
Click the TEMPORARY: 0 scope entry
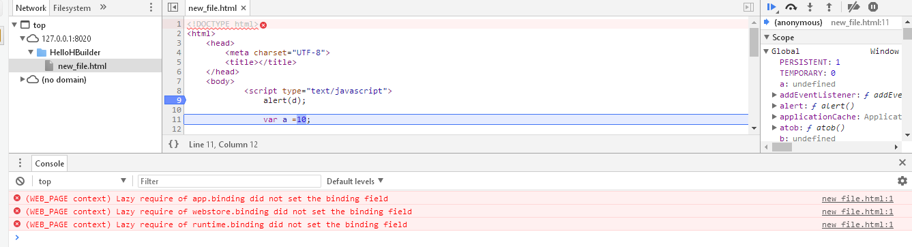808,73
